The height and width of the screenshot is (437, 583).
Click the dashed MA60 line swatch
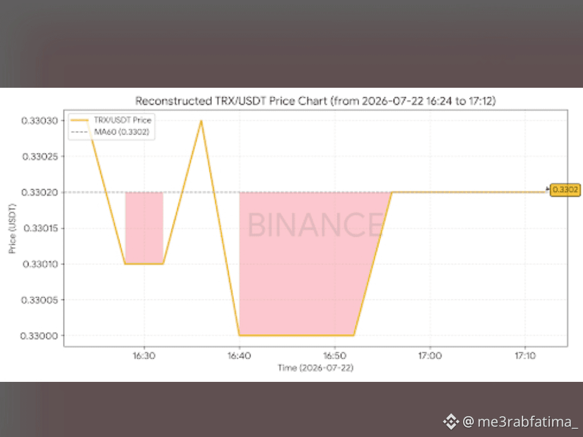(79, 132)
